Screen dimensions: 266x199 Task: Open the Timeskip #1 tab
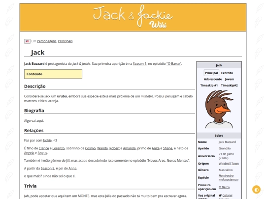(x=209, y=85)
